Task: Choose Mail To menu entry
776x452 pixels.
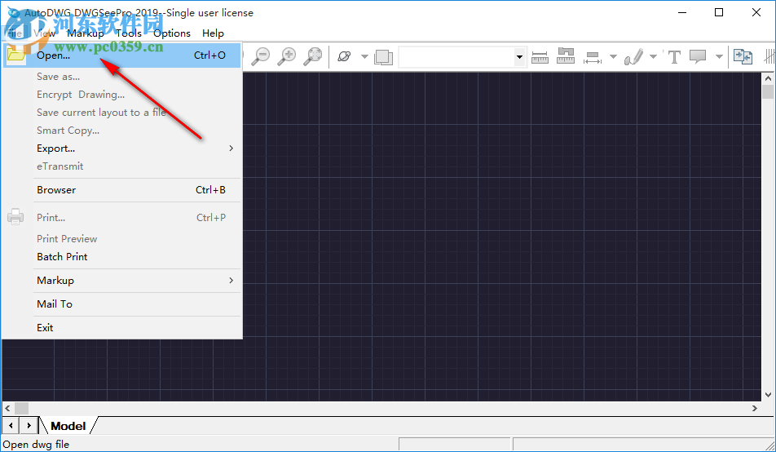Action: (x=121, y=304)
